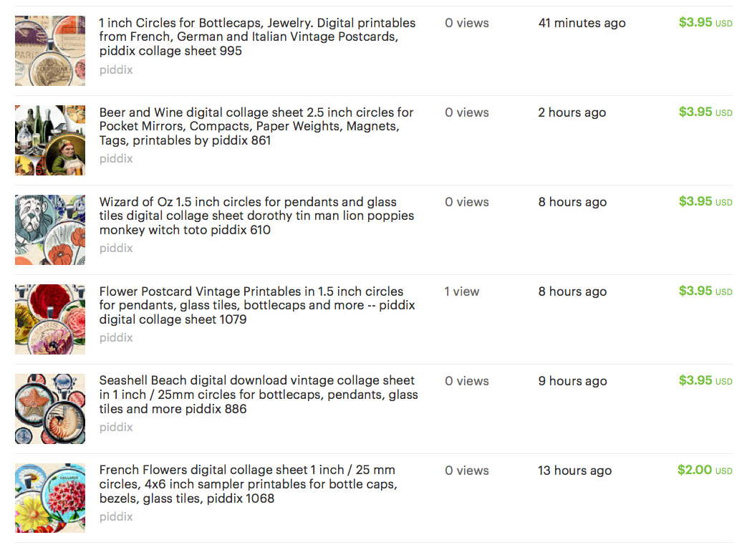The width and height of the screenshot is (752, 550).
Task: Open the Beer and Wine collage thumbnail
Action: [x=50, y=140]
